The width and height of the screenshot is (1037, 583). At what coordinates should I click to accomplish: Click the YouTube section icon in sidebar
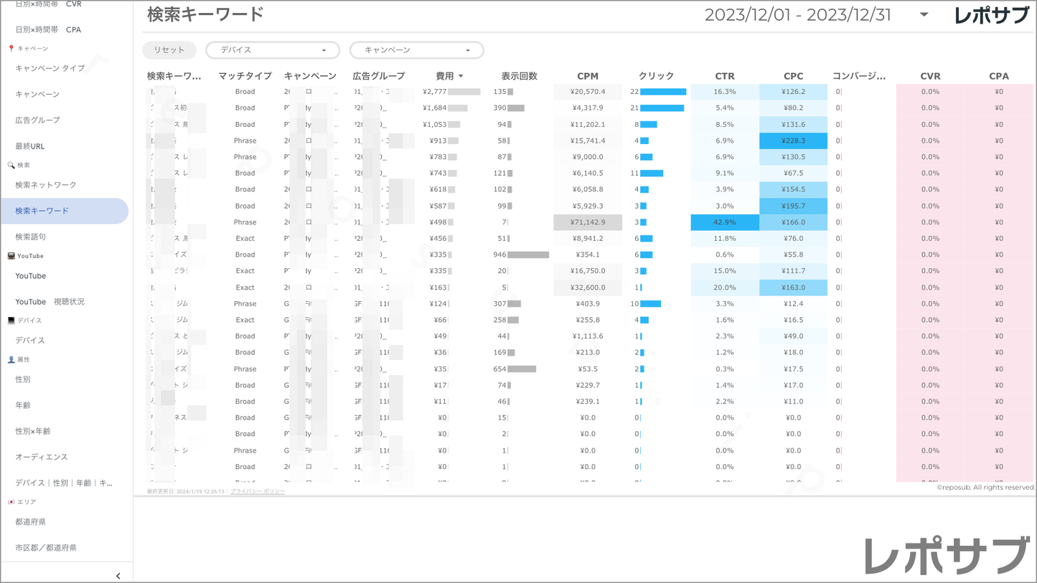(11, 256)
